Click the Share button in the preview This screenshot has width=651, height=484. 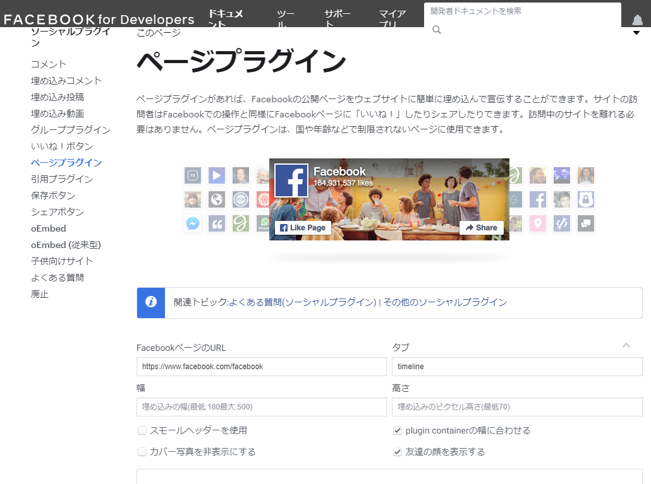pyautogui.click(x=481, y=228)
